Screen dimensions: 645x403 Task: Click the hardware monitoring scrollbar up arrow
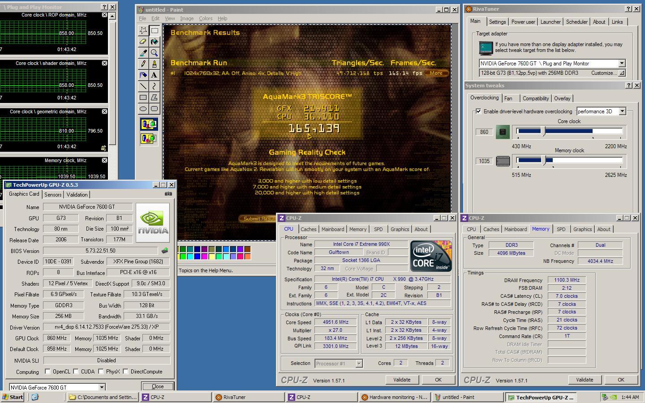[112, 16]
